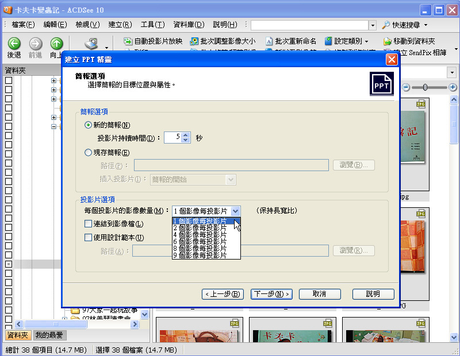Tick the highlighted folder row checkbox

(x=9, y=264)
